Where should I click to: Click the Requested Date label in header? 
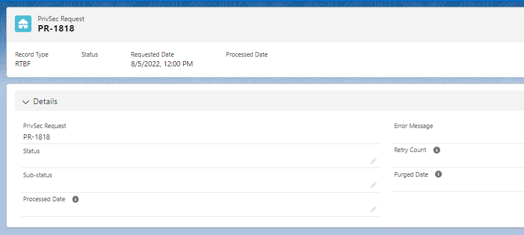(152, 54)
